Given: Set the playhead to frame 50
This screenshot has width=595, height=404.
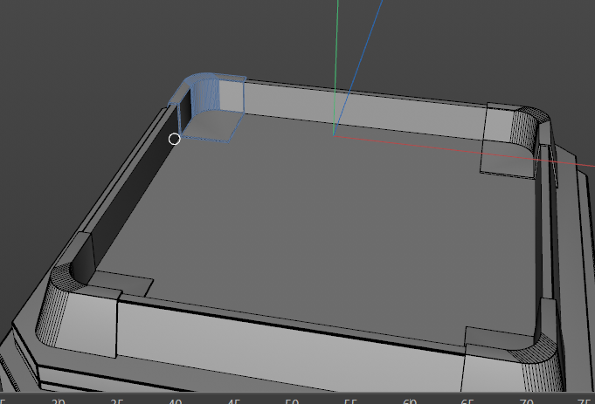Looking at the screenshot, I should point(293,401).
